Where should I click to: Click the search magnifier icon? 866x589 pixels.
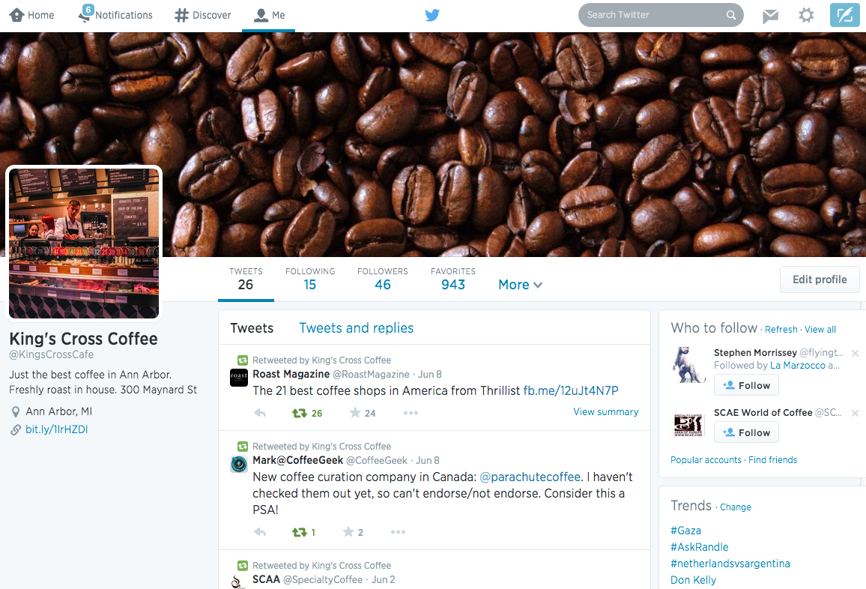click(730, 15)
